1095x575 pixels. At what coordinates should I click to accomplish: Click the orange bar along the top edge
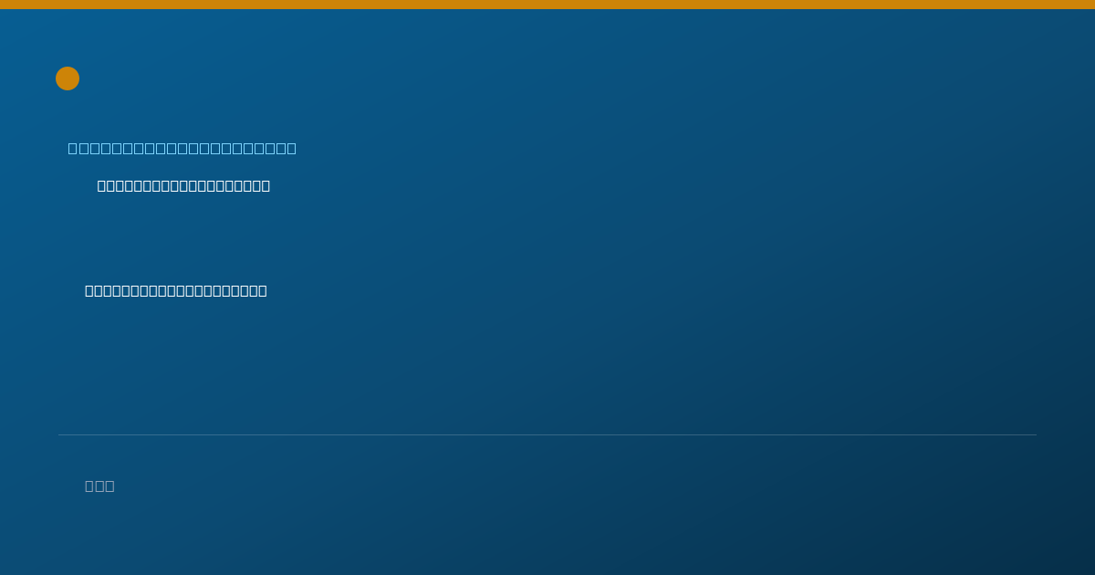pyautogui.click(x=547, y=5)
